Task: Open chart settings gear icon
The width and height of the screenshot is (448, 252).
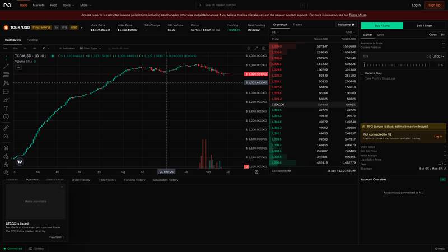Action: pos(249,48)
